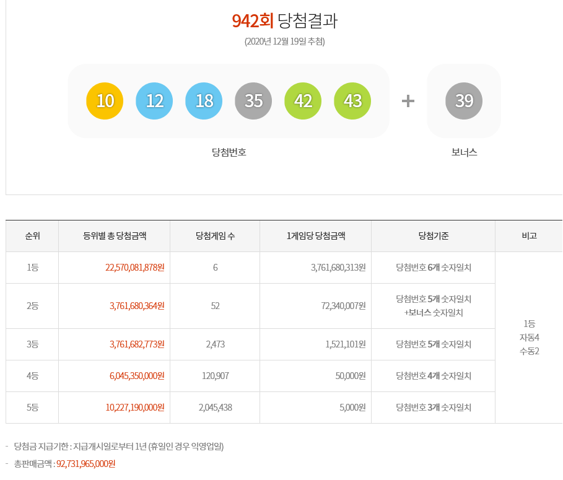Click 5등 total prize 10,227,190,000원
This screenshot has height=480, width=563.
click(134, 408)
